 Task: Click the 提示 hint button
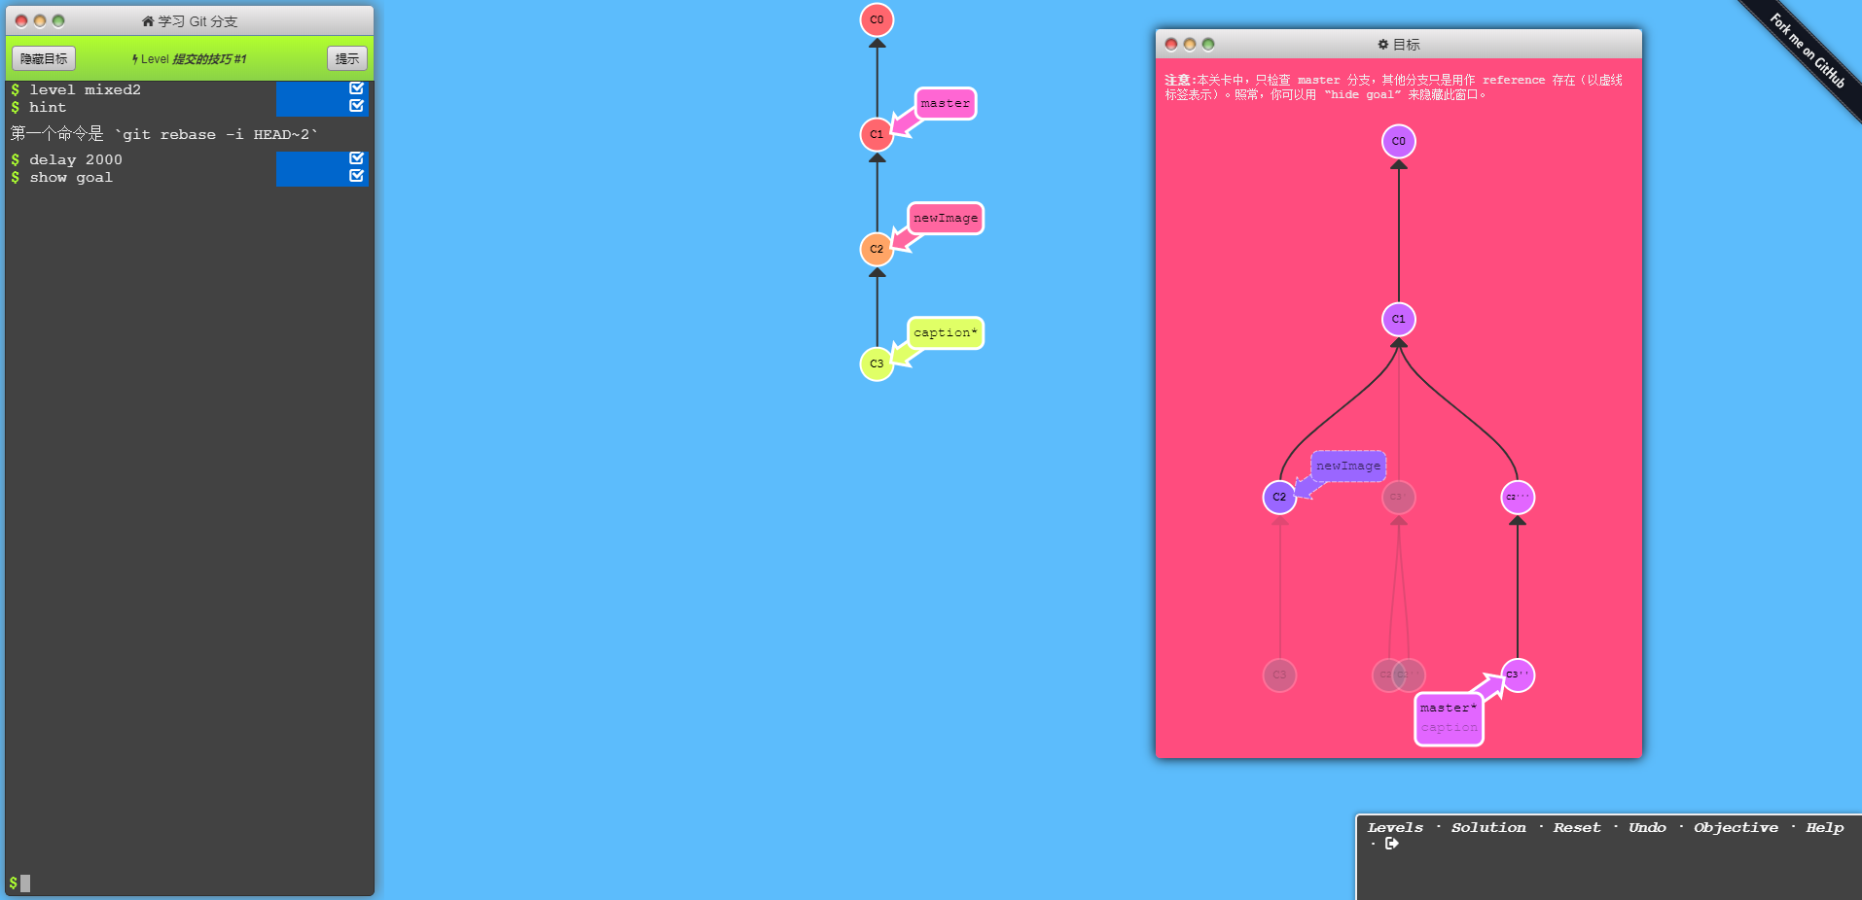coord(347,58)
